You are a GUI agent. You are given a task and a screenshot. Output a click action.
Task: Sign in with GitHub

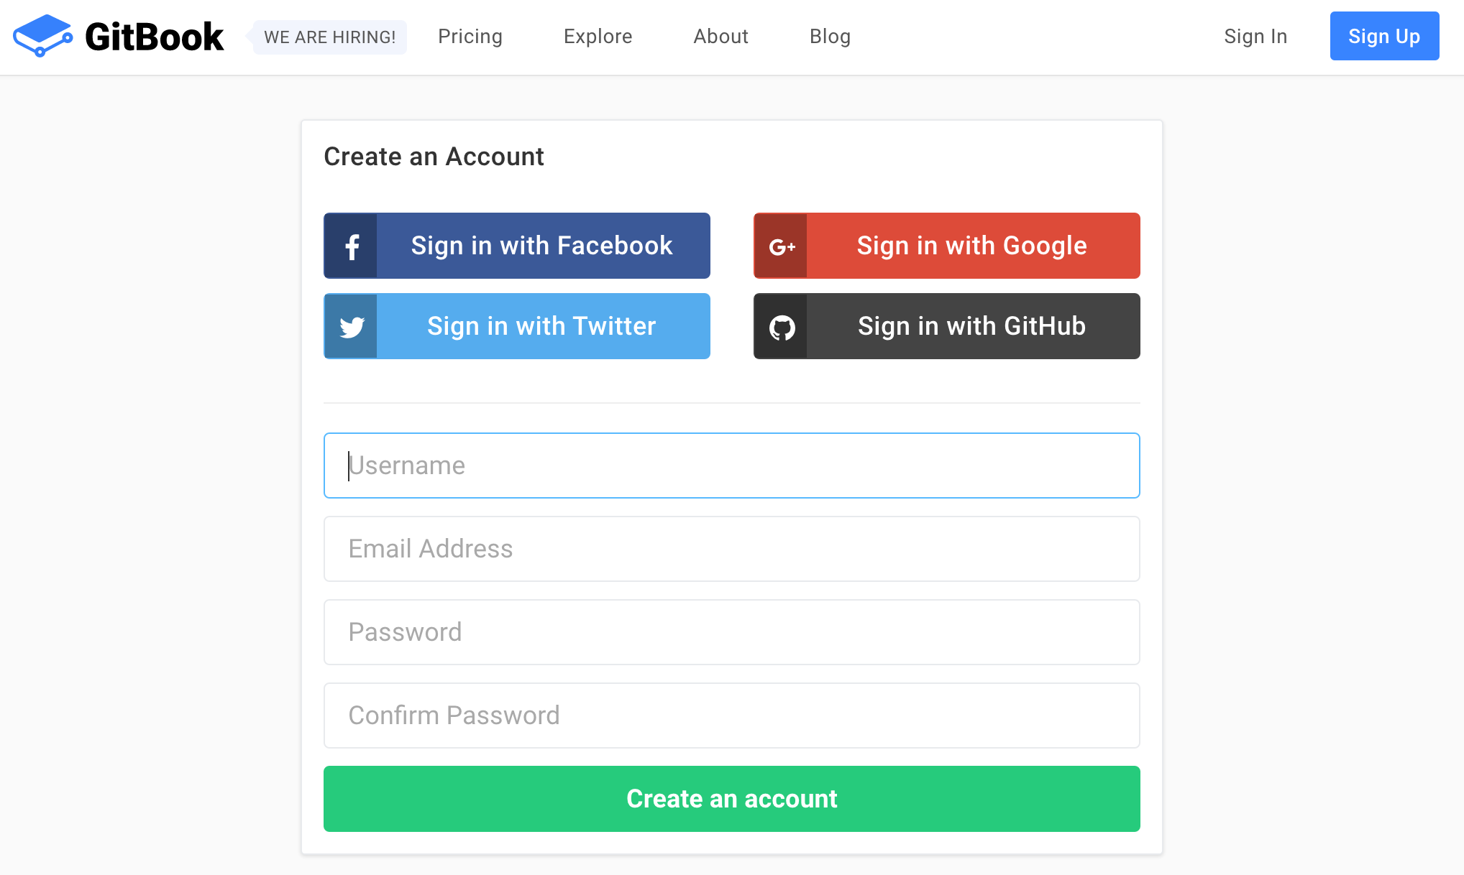971,325
